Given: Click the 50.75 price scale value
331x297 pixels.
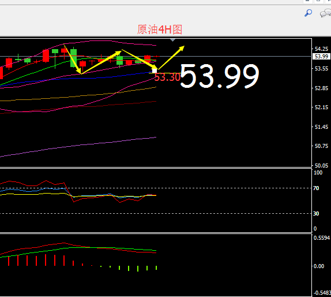Looking at the screenshot, I should (321, 146).
